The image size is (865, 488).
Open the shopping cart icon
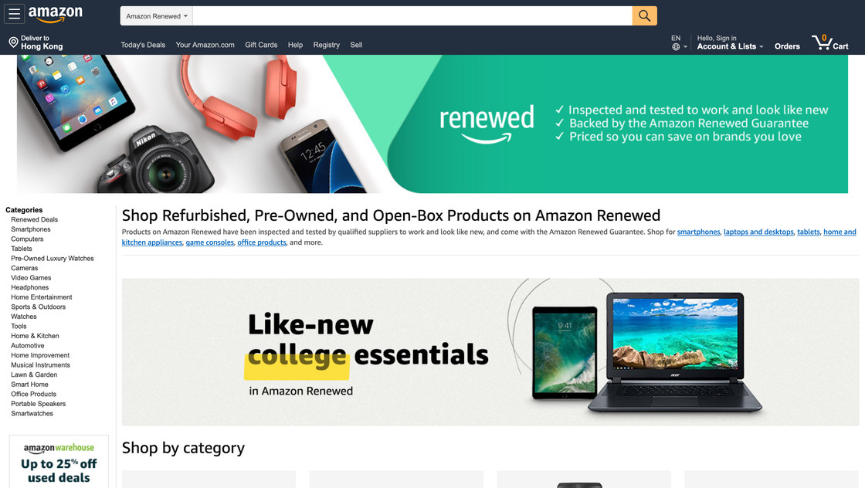(x=829, y=42)
